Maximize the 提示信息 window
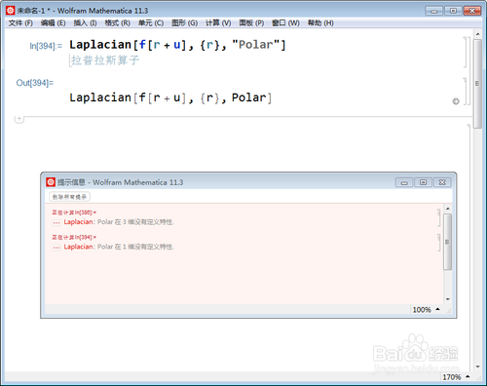The image size is (487, 386). pyautogui.click(x=423, y=182)
